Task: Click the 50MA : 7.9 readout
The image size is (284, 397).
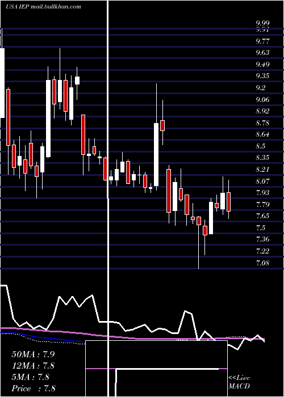Action: click(33, 354)
